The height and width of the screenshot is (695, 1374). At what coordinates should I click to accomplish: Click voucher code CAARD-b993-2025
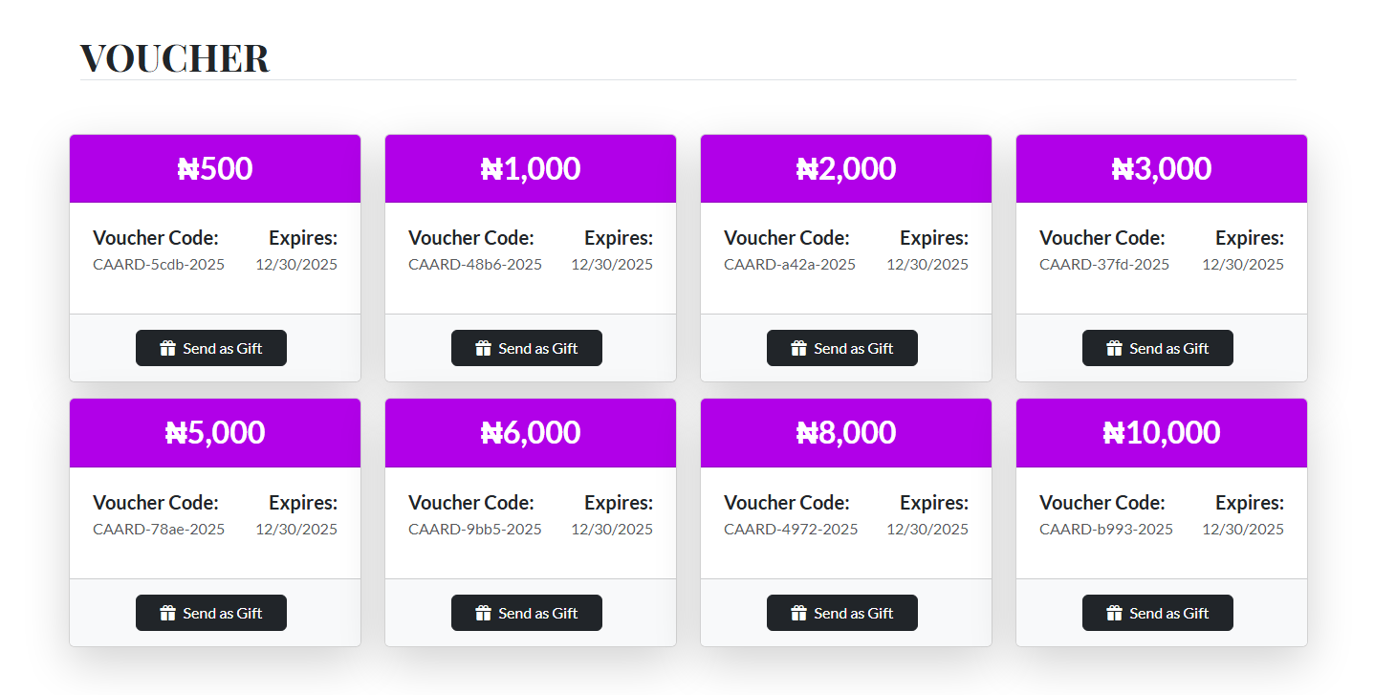pyautogui.click(x=1106, y=530)
